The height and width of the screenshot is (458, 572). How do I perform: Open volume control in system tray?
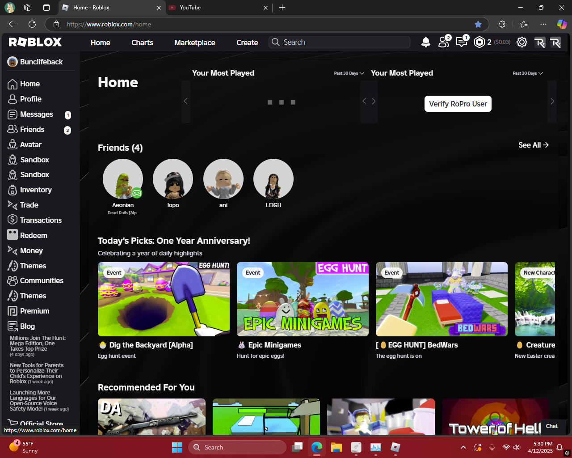click(x=517, y=447)
